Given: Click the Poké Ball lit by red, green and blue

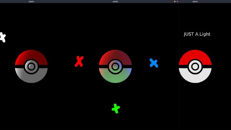Looking at the screenshot, I should (115, 66).
